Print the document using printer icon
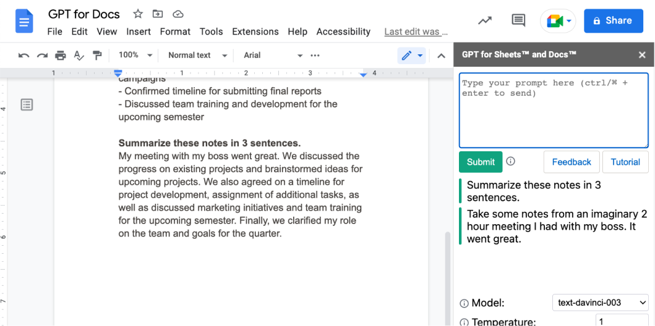The image size is (655, 326). pos(60,56)
